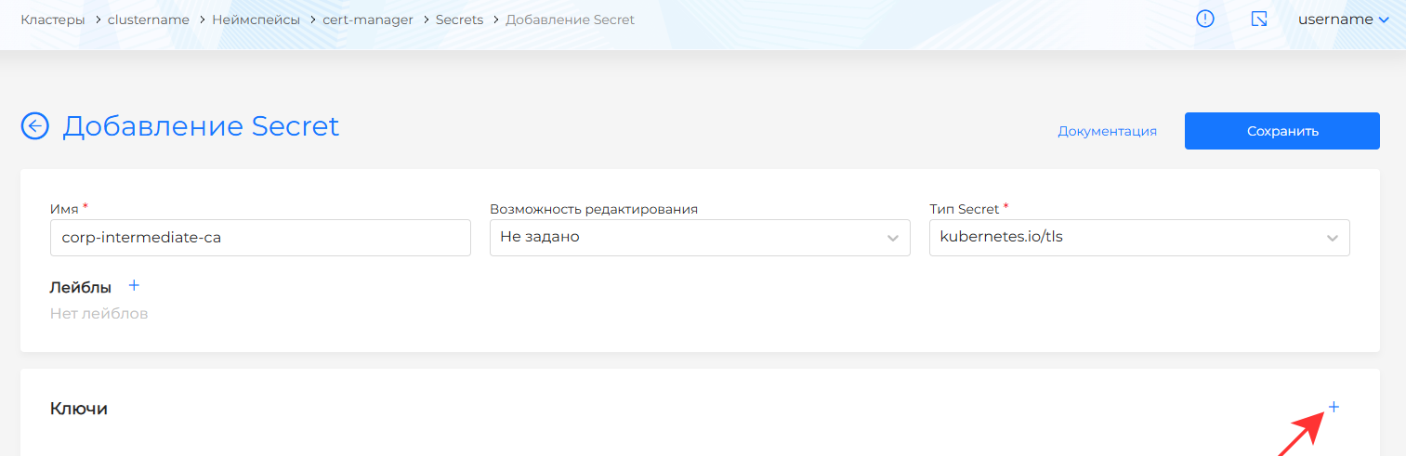
Task: Open cert-manager namespace from breadcrumb
Action: 368,20
